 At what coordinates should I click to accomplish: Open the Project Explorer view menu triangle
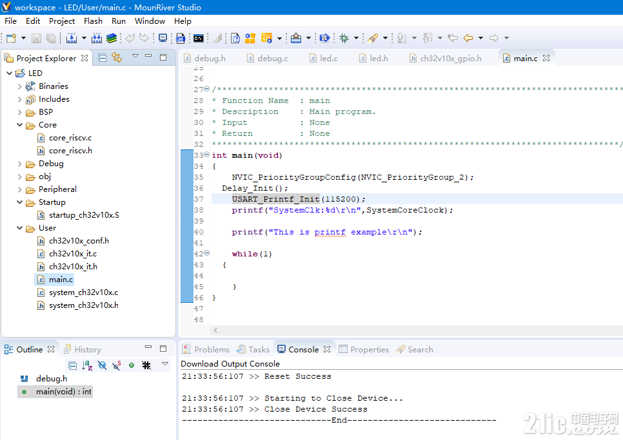[135, 56]
